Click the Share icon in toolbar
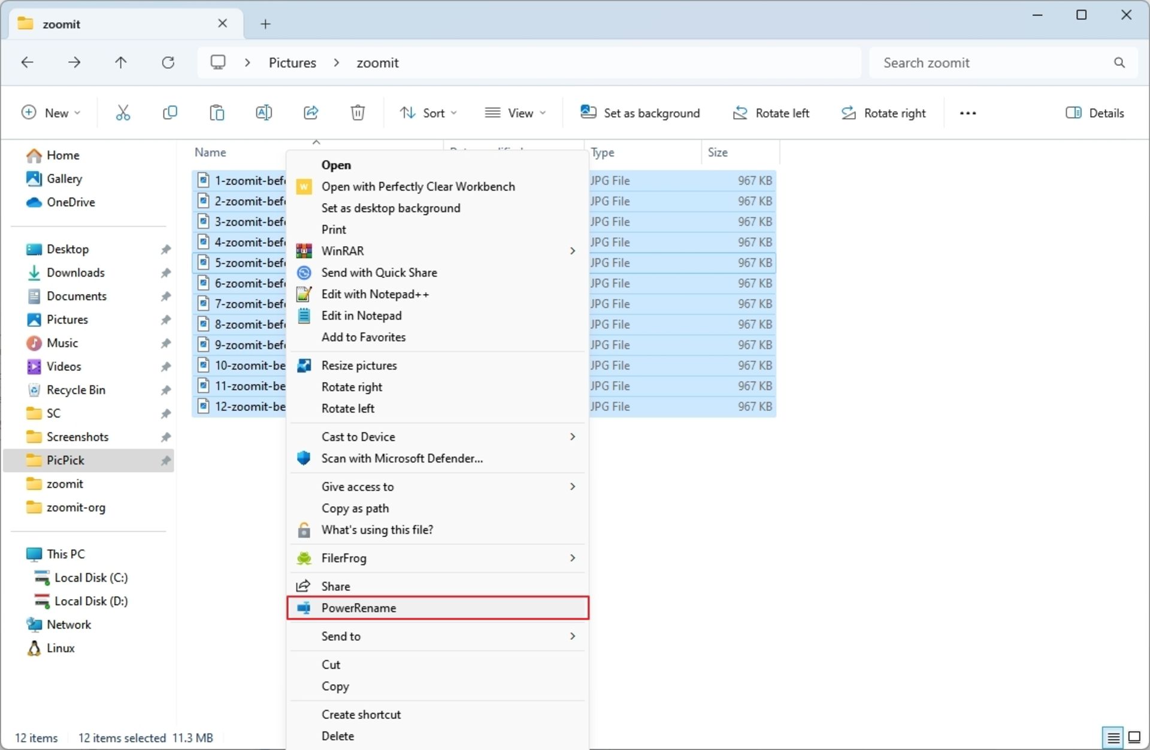The height and width of the screenshot is (750, 1150). click(311, 113)
